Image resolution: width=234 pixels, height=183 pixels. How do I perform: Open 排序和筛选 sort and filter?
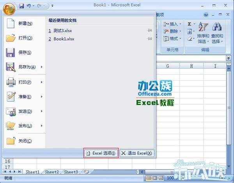pyautogui.click(x=203, y=32)
